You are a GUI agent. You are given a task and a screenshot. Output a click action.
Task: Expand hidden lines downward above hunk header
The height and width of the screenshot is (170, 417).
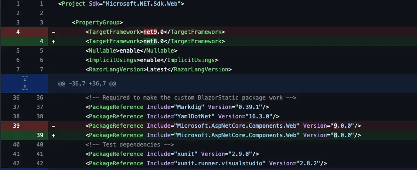click(25, 79)
